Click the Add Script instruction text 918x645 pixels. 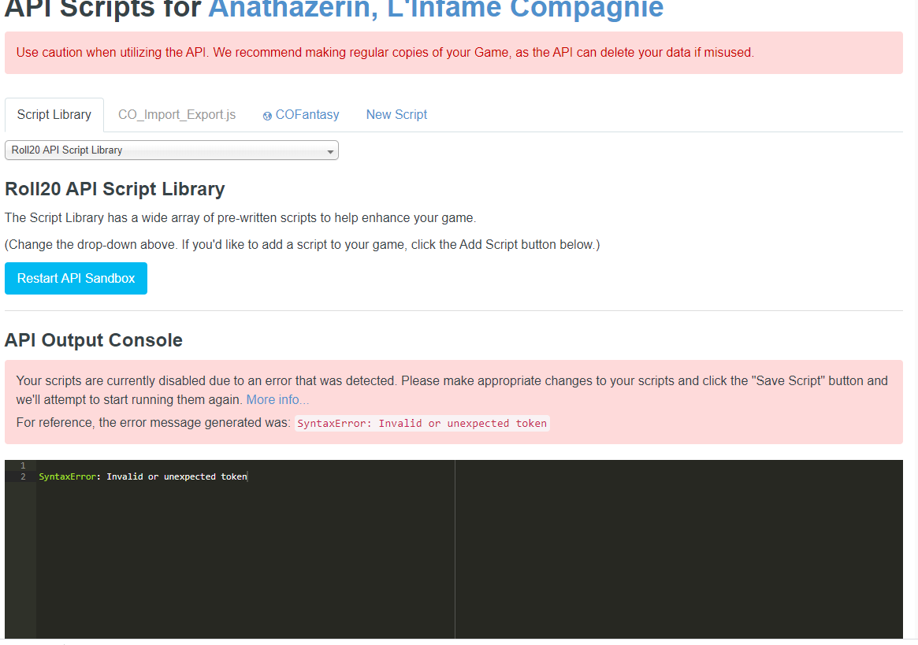302,245
